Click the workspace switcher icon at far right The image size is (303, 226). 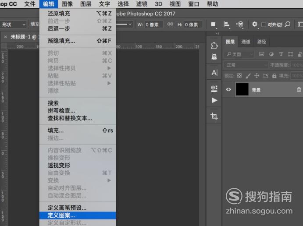pyautogui.click(x=300, y=25)
